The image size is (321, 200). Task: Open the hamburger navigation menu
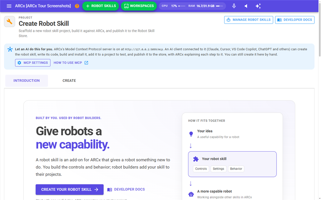pyautogui.click(x=9, y=6)
